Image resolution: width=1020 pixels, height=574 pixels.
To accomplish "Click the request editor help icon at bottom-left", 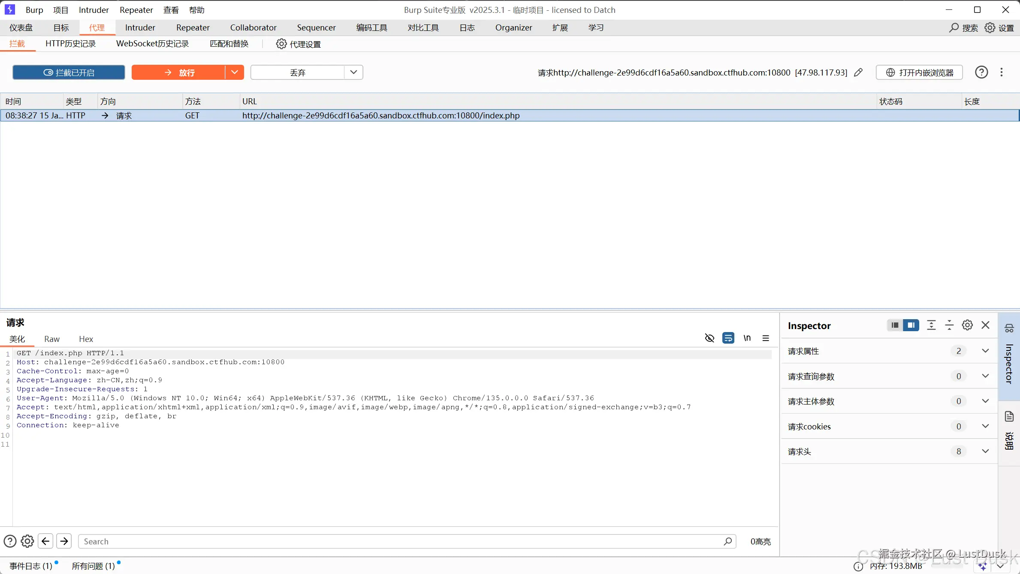I will coord(10,541).
